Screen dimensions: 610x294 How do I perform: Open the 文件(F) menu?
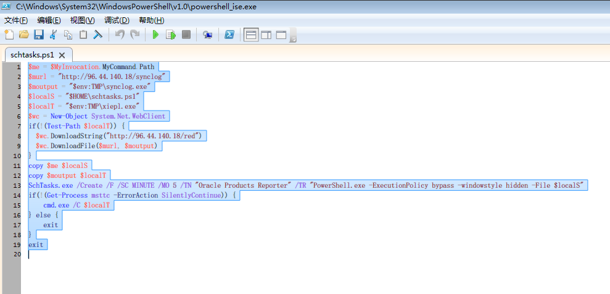(x=16, y=20)
